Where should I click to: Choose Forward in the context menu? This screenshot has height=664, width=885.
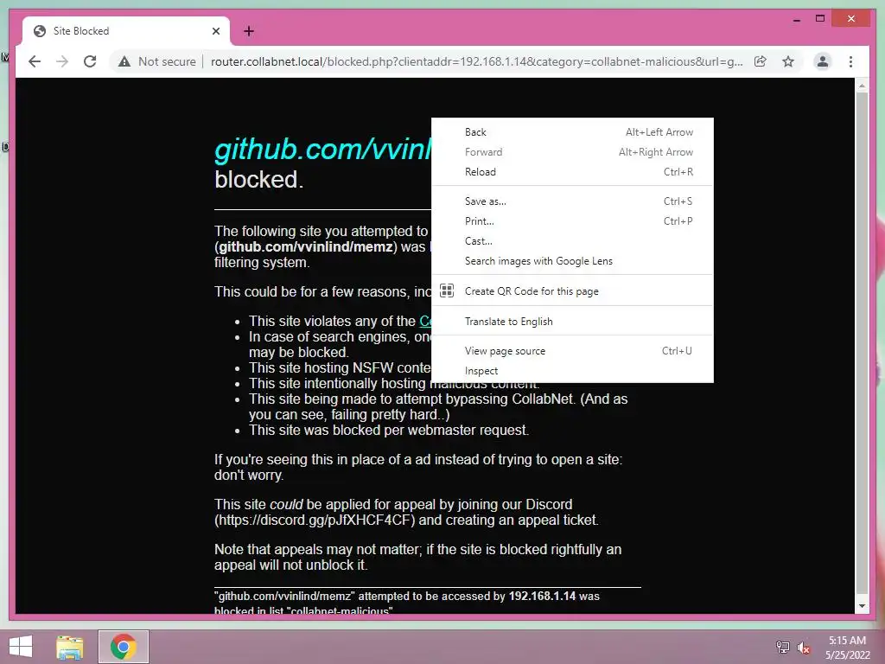(x=572, y=152)
